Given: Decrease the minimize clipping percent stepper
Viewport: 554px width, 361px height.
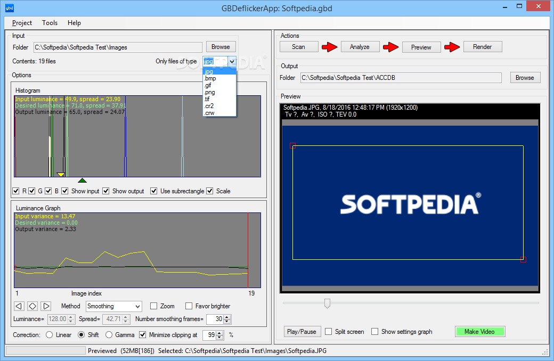Looking at the screenshot, I should click(219, 338).
